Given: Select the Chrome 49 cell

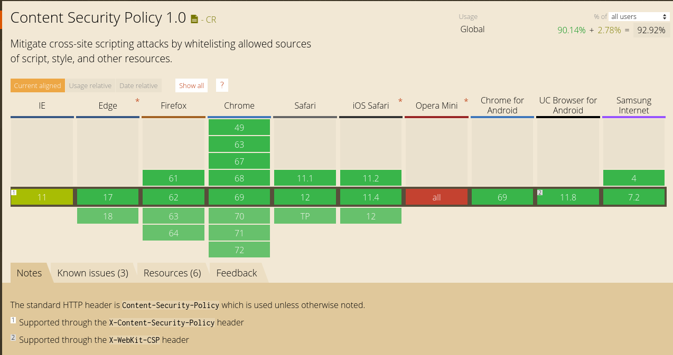Looking at the screenshot, I should coord(239,127).
